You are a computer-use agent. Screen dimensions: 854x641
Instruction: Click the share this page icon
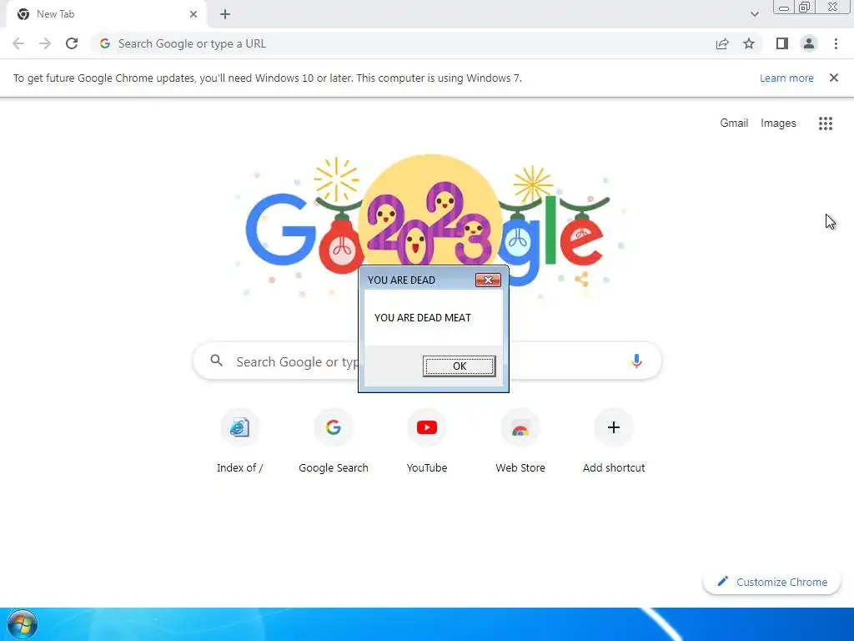pos(722,43)
